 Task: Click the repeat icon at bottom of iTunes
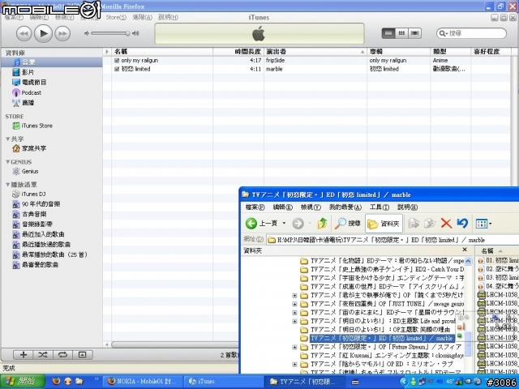click(x=62, y=354)
